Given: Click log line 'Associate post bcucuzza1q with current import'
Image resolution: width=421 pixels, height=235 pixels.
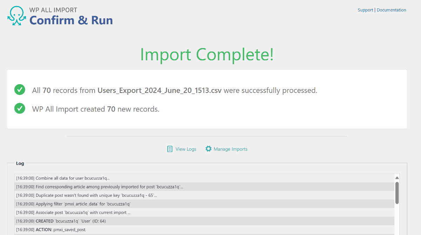Looking at the screenshot, I should click(x=204, y=213).
